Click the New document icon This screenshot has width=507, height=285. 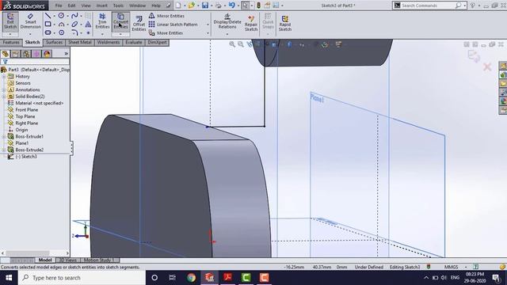tap(178, 6)
